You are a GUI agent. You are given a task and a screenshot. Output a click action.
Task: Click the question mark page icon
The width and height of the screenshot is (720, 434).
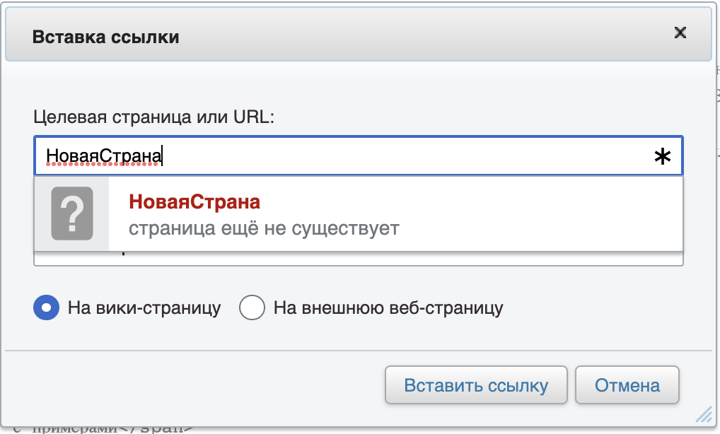point(72,213)
